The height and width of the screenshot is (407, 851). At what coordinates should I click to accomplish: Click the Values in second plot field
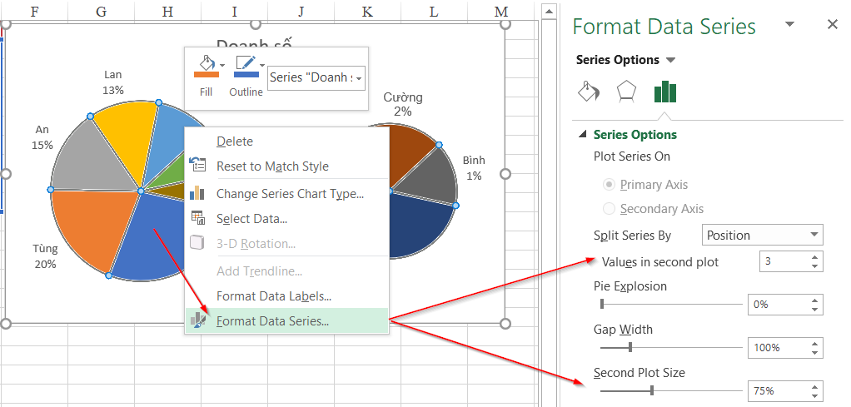tap(783, 261)
